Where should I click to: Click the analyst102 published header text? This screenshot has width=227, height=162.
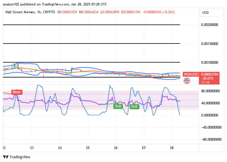[x=55, y=4]
